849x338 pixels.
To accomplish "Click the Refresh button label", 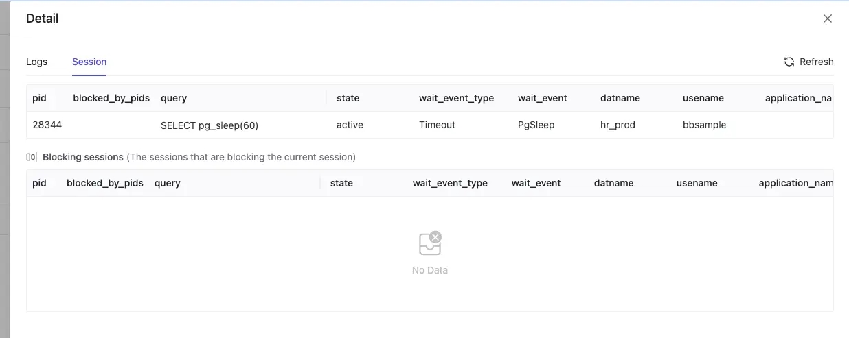I will [x=817, y=62].
